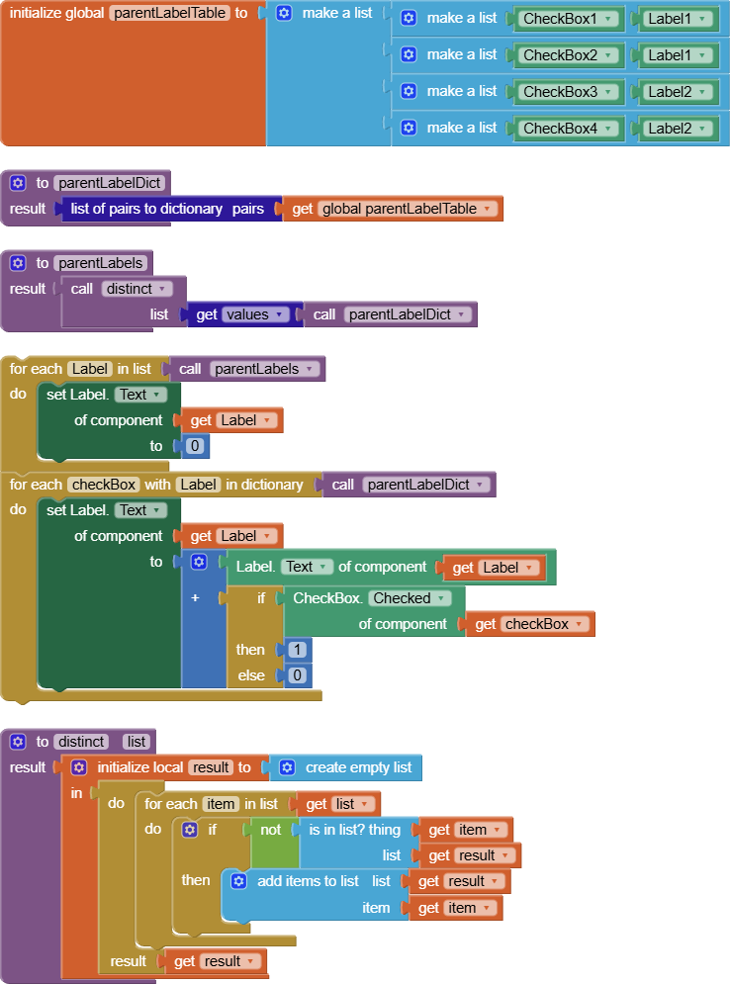This screenshot has height=984, width=730.
Task: Open the mutator gear on create empty list
Action: (x=287, y=767)
